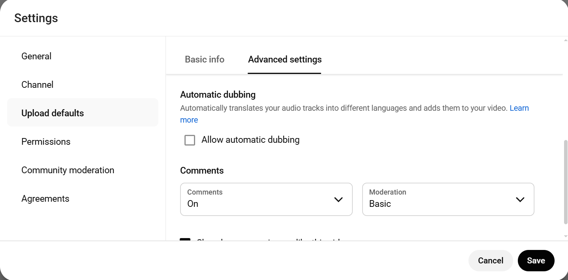Cancel the settings changes
This screenshot has width=568, height=280.
coord(491,260)
